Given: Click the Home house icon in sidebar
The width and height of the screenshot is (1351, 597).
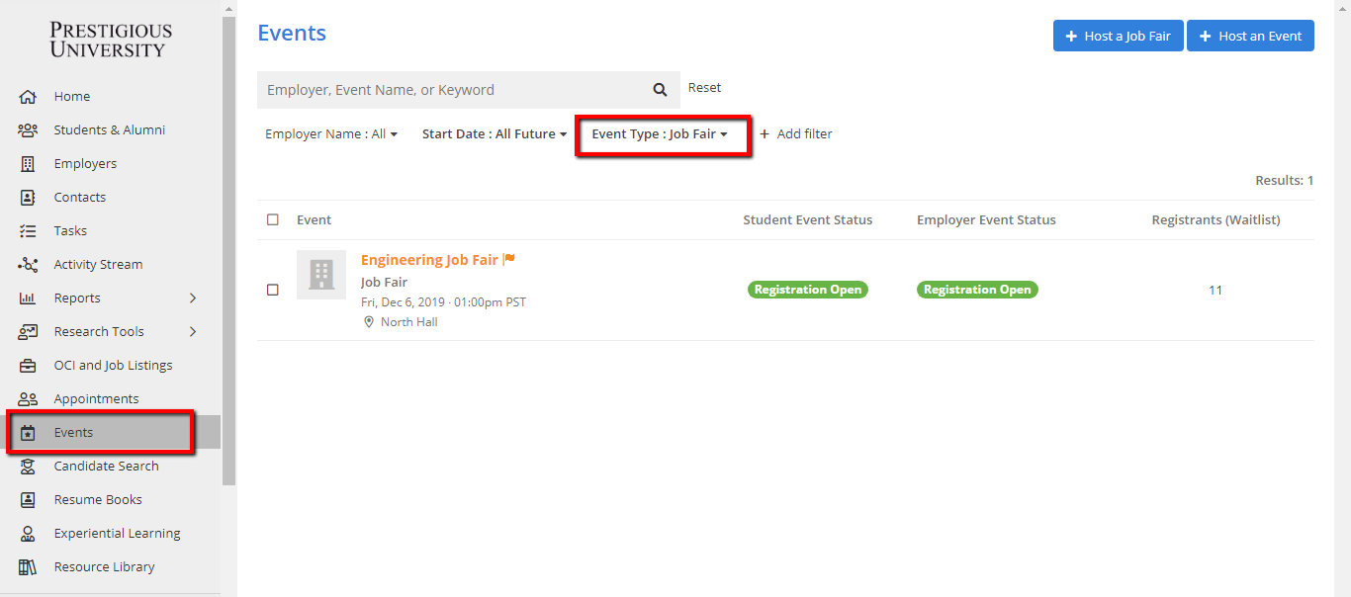Looking at the screenshot, I should tap(28, 97).
